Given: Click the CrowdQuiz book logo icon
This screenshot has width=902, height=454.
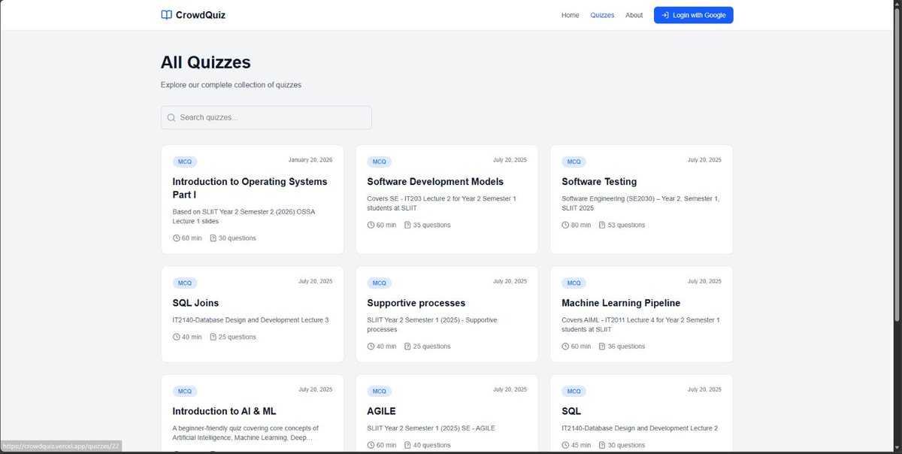Looking at the screenshot, I should (167, 15).
